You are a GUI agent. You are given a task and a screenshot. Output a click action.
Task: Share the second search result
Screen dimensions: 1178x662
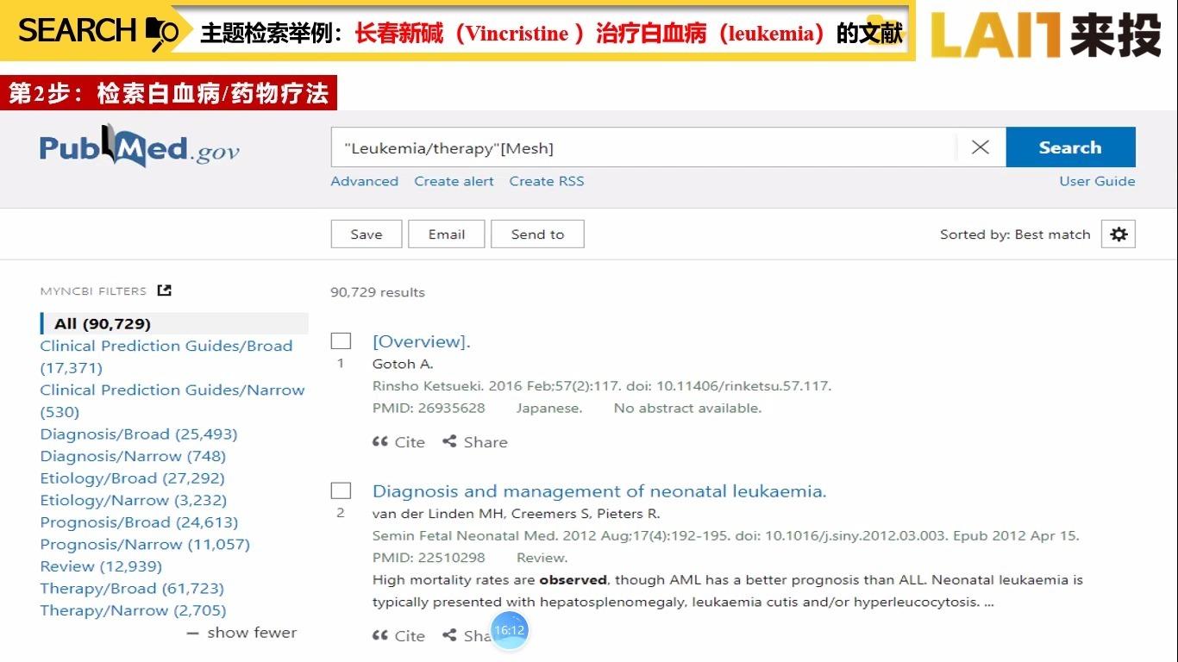click(x=466, y=635)
